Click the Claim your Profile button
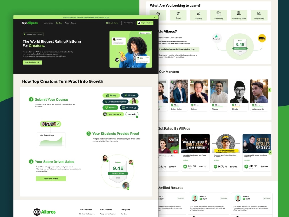289x217 pixels. (x=51, y=179)
